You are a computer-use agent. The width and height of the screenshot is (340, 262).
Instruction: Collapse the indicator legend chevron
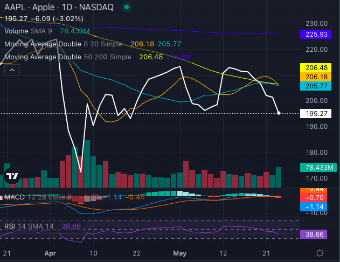tap(12, 70)
